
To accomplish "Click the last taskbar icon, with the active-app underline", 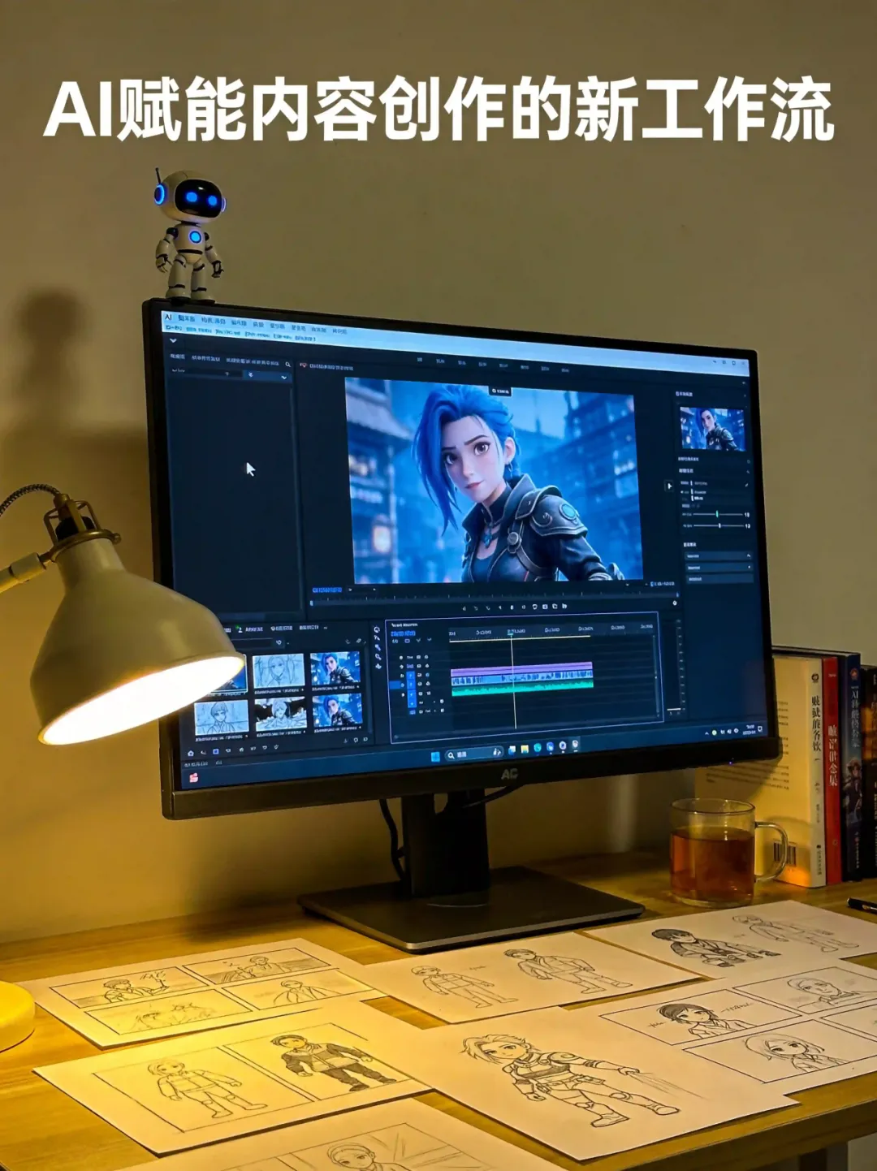I will pos(575,745).
